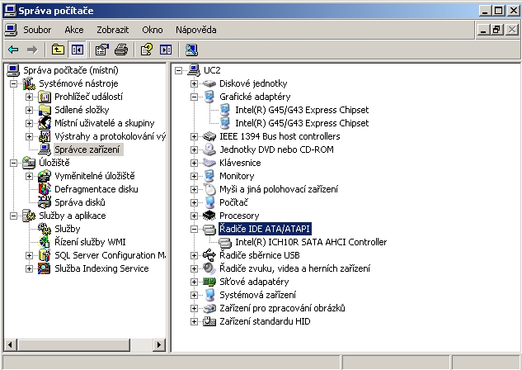Click the Print toolbar icon
The height and width of the screenshot is (370, 522).
[x=121, y=50]
